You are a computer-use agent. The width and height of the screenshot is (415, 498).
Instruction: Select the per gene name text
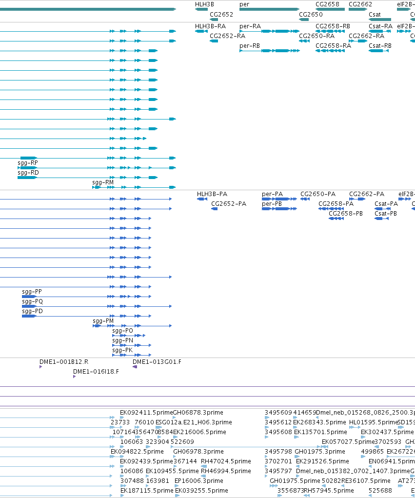click(x=244, y=4)
